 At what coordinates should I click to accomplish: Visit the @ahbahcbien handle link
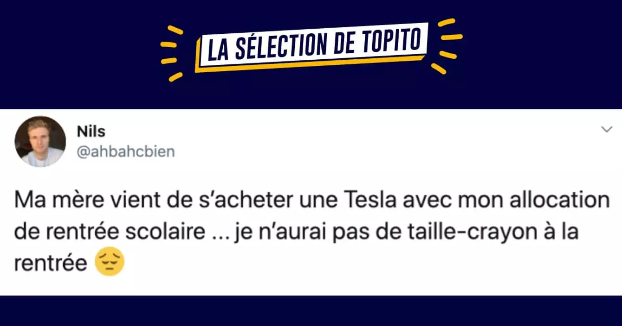125,152
